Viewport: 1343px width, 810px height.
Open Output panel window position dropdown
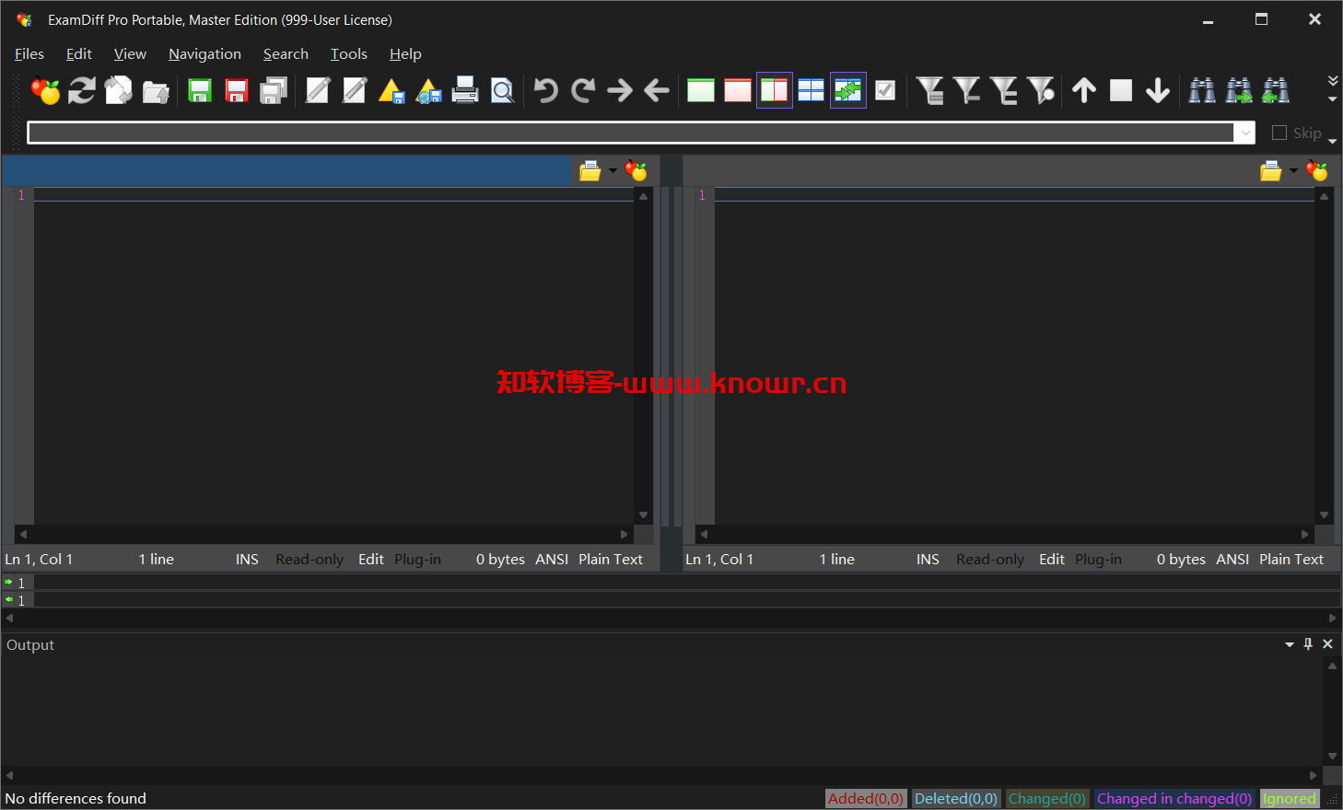pos(1290,644)
